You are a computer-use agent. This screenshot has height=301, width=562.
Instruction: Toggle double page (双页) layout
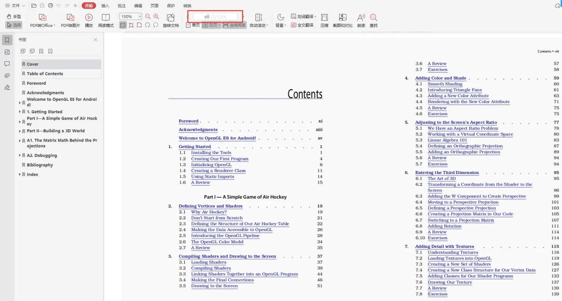point(211,25)
